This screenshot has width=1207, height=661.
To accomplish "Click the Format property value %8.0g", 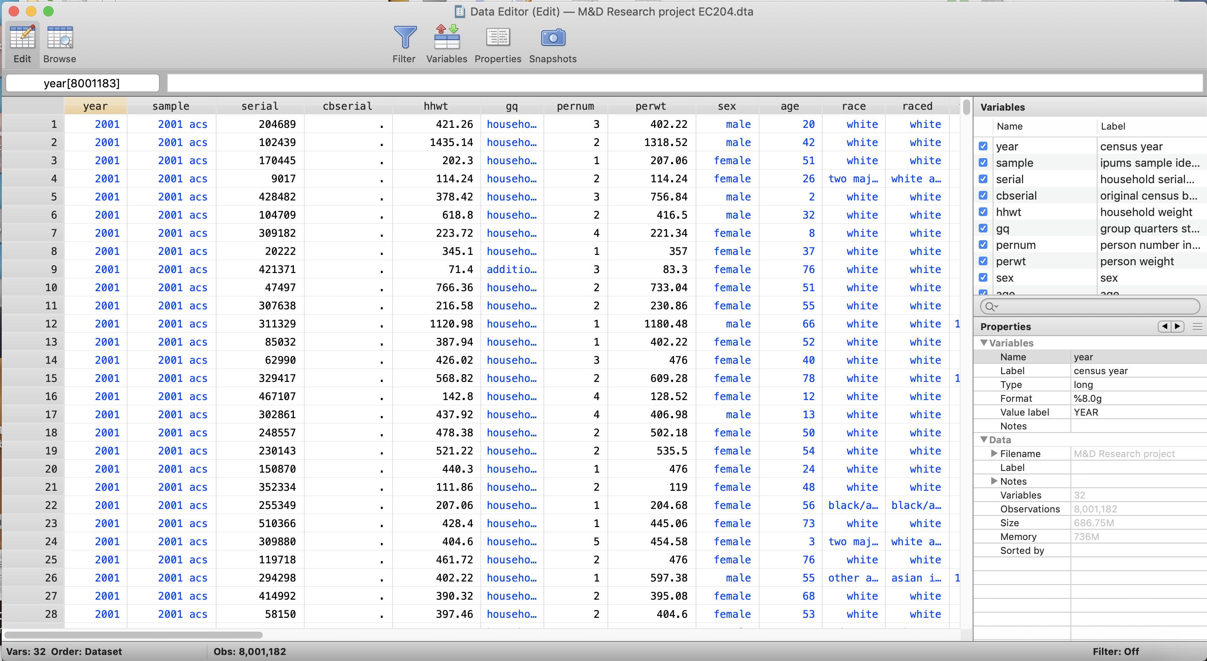I will tap(1139, 398).
